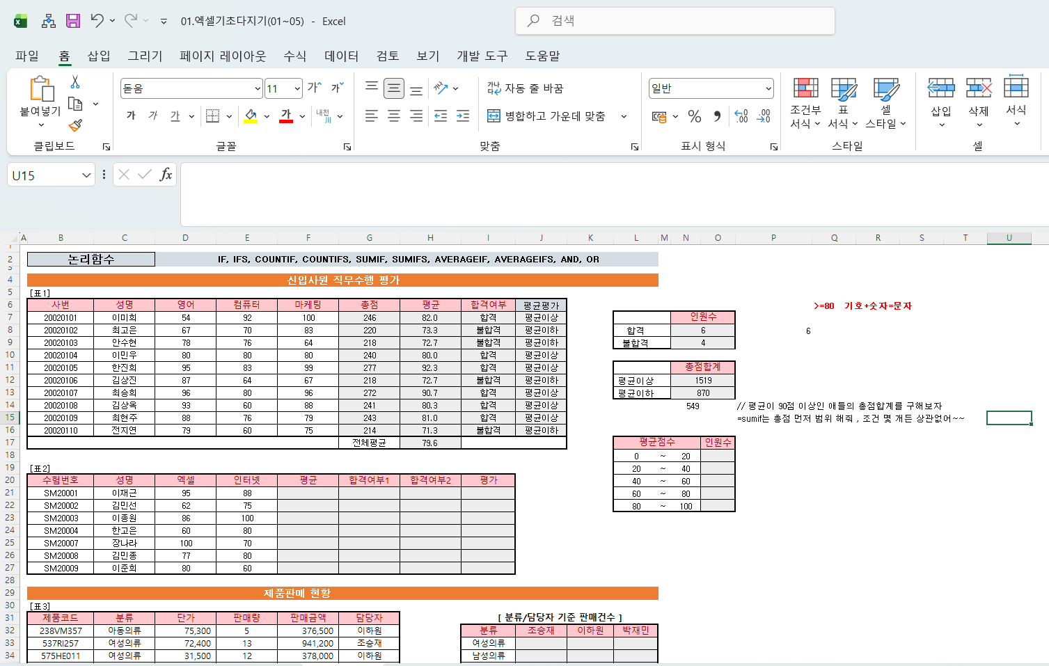Click the Insert function fx icon
This screenshot has height=666, width=1049.
point(166,175)
